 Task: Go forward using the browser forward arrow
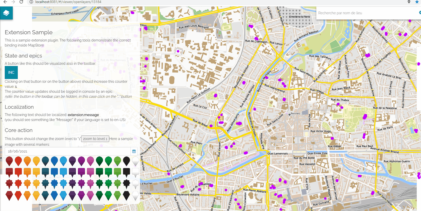tap(13, 2)
